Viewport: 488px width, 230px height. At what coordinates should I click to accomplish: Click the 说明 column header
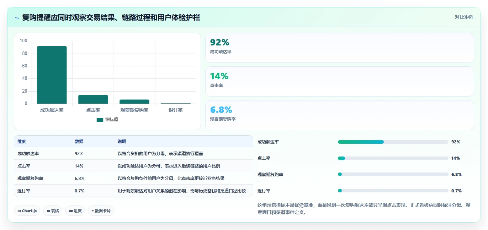point(122,141)
